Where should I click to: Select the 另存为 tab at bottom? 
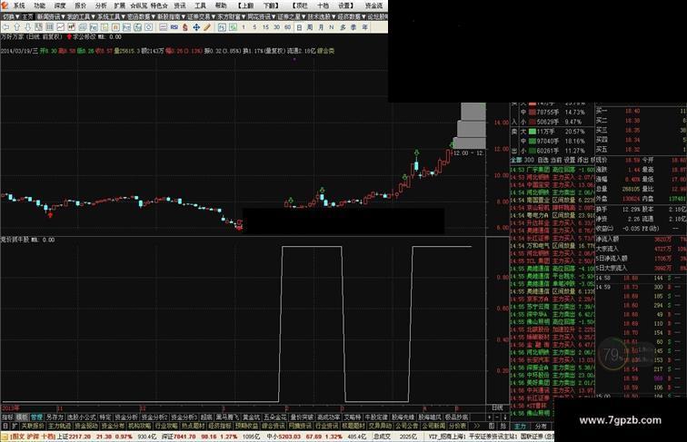tap(55, 417)
